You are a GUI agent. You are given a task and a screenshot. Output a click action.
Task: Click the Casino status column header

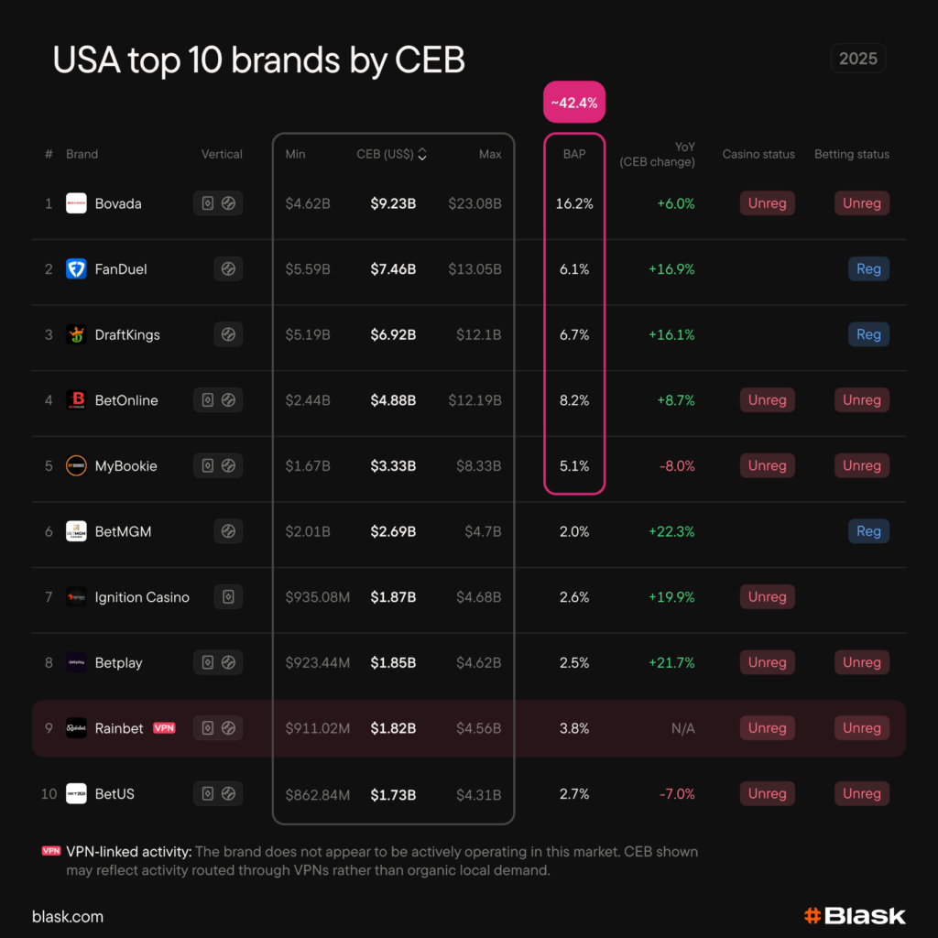[758, 154]
